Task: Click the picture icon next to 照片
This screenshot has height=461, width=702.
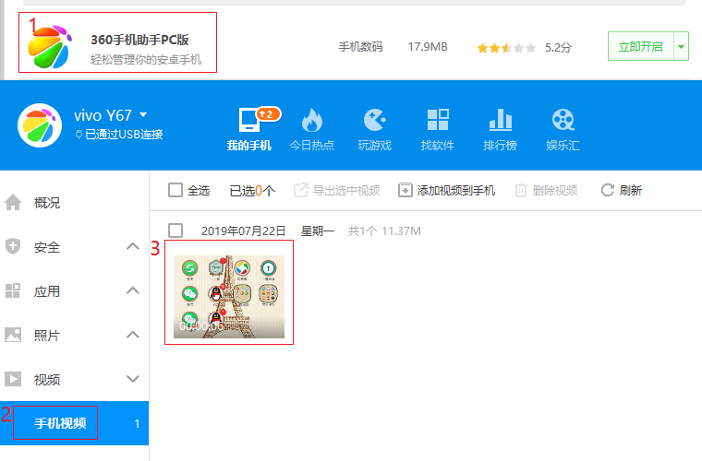Action: tap(13, 335)
